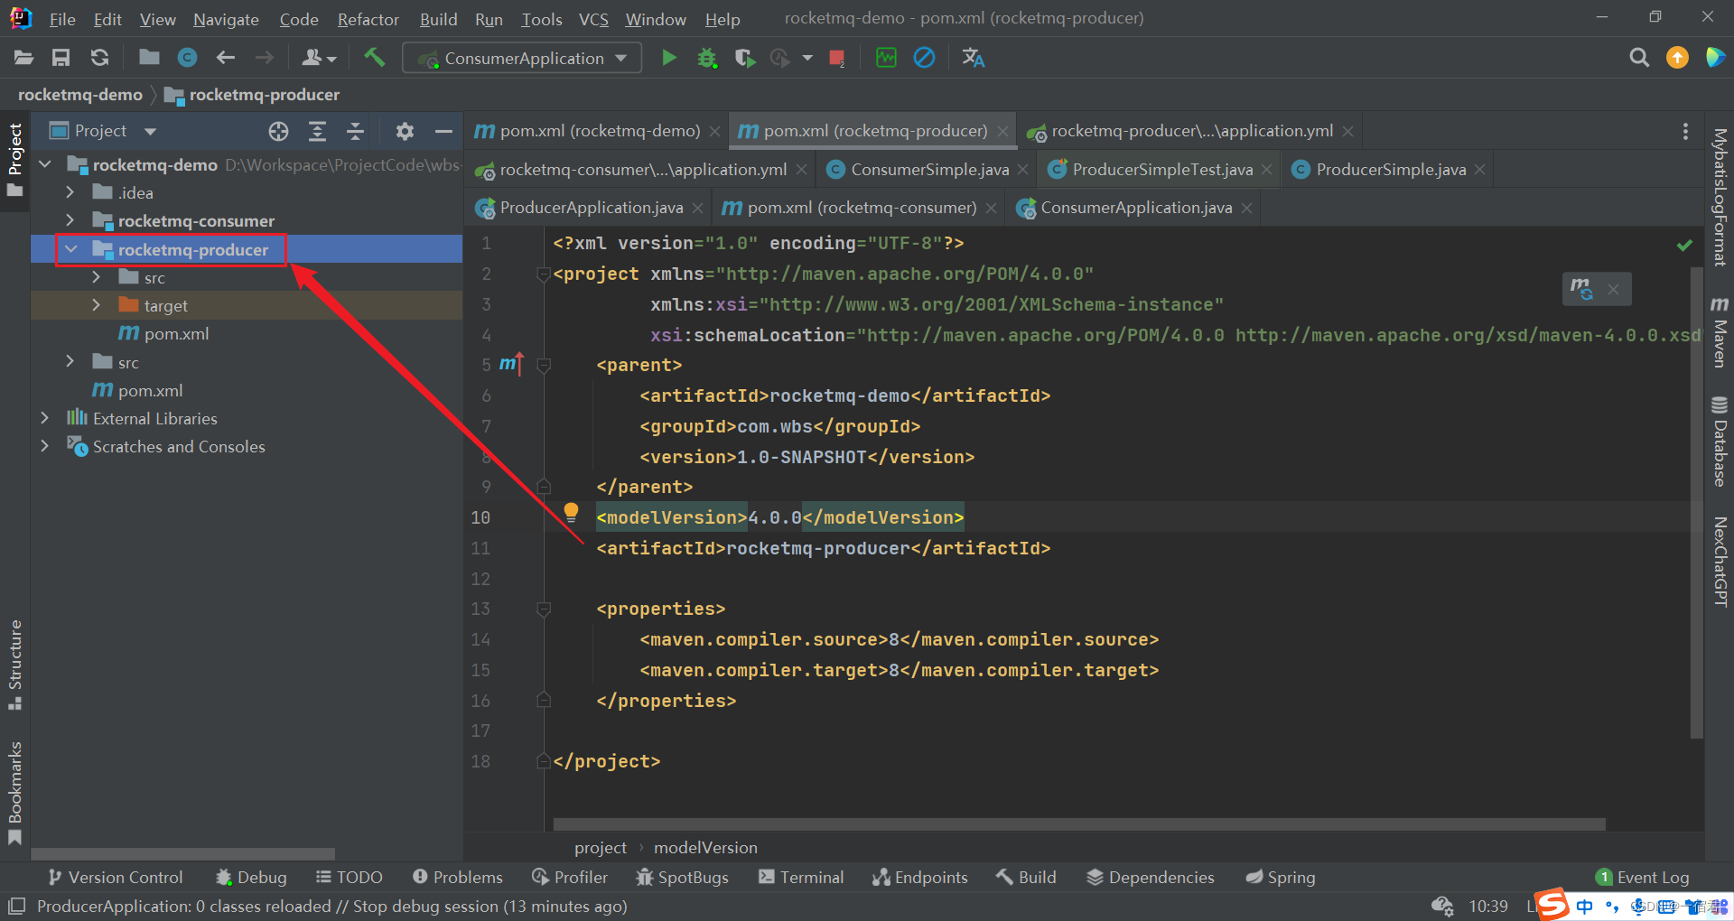This screenshot has height=921, width=1734.
Task: Click the Translate icon in toolbar
Action: [x=973, y=58]
